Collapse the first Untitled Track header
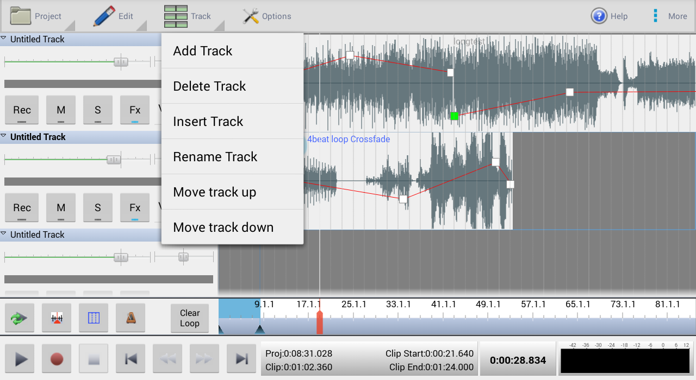Viewport: 696px width, 380px height. [x=4, y=39]
